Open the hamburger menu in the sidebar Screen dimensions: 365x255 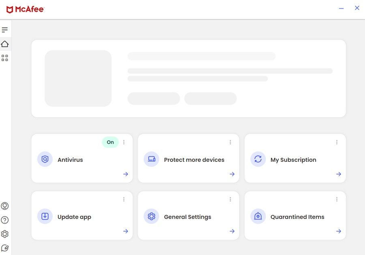coord(5,30)
